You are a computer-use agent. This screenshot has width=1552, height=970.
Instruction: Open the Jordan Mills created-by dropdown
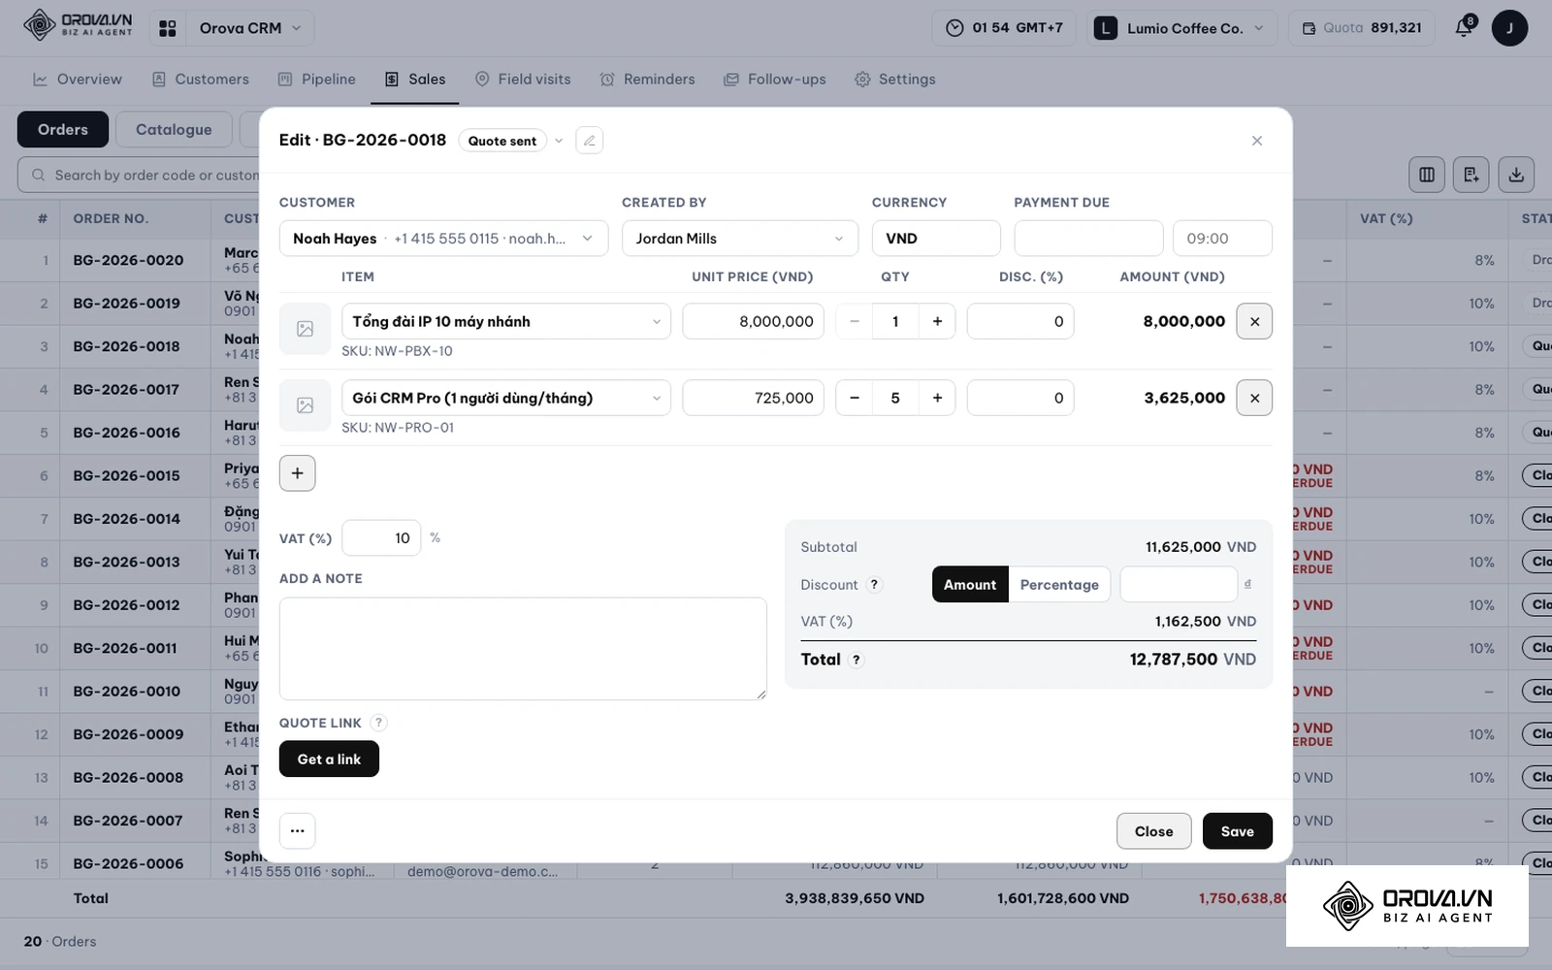tap(739, 239)
